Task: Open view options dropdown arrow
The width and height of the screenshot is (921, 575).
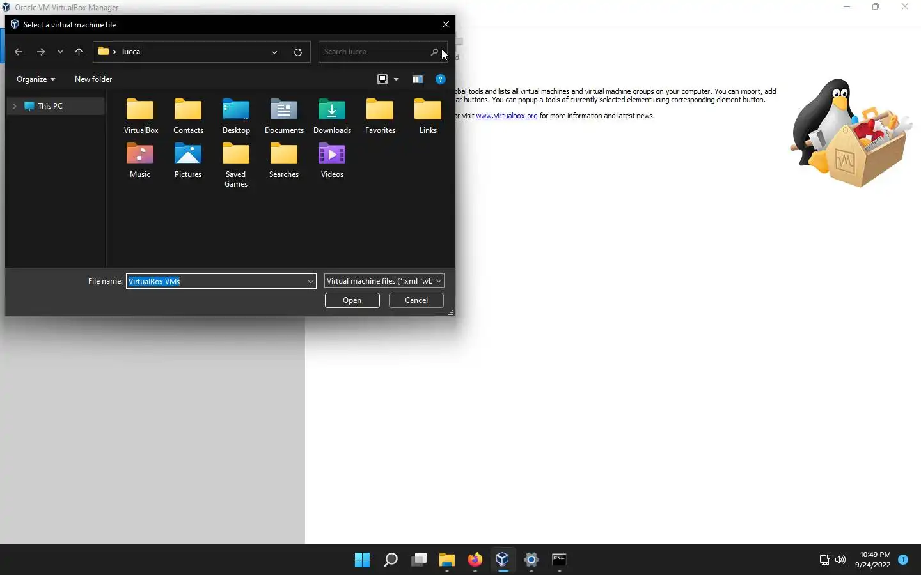Action: click(397, 79)
